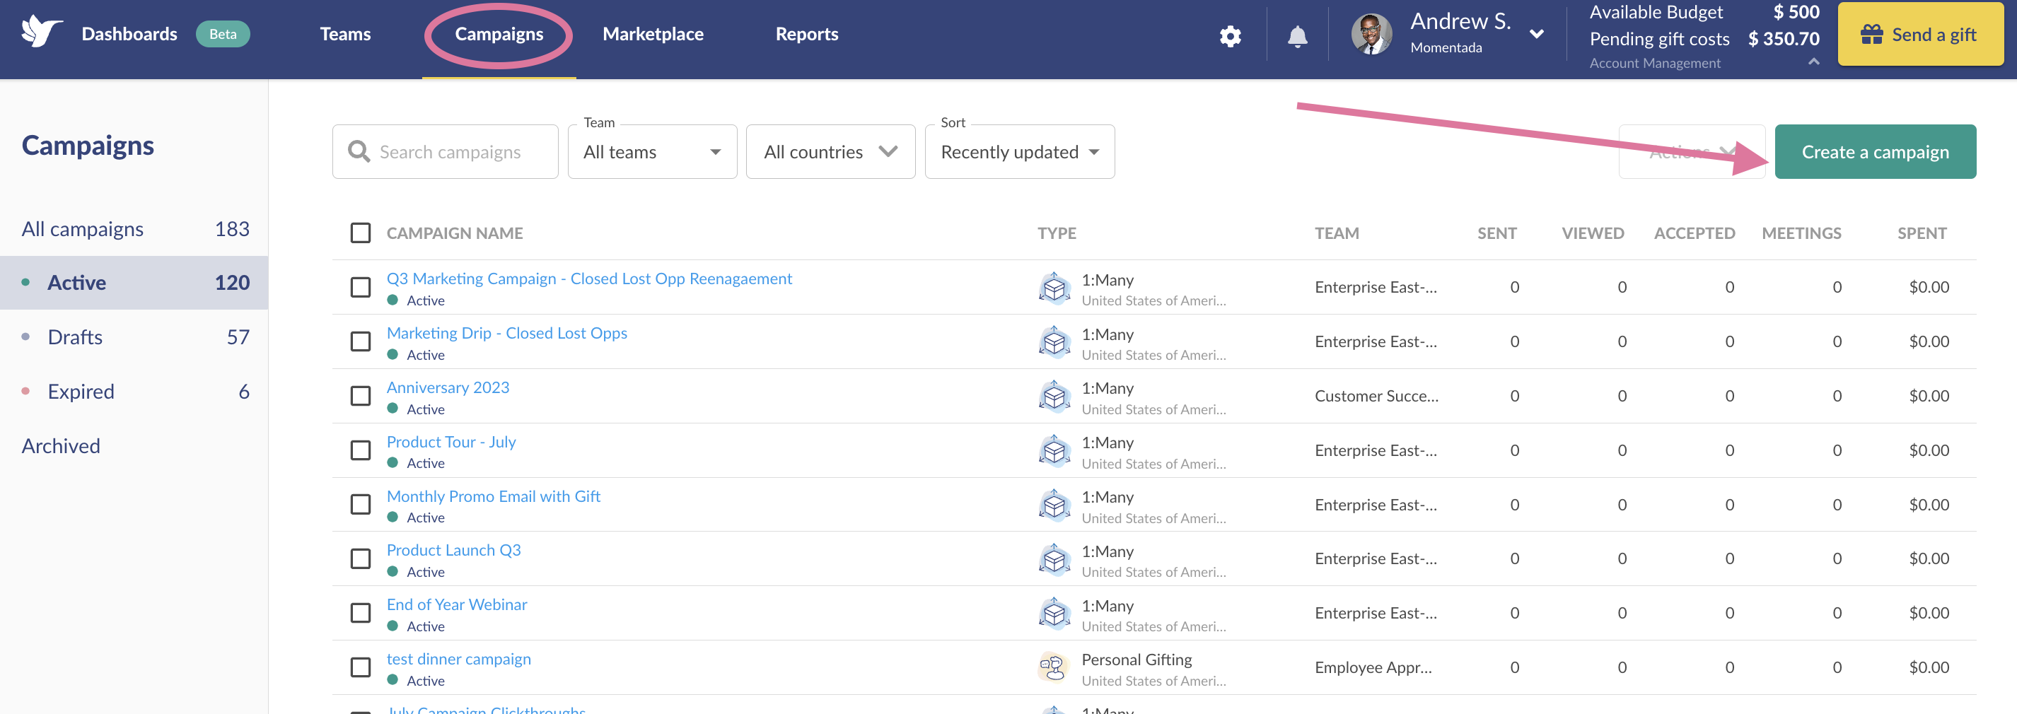Collapse budget panel chevron under pending costs
Viewport: 2017px width, 714px height.
point(1813,62)
